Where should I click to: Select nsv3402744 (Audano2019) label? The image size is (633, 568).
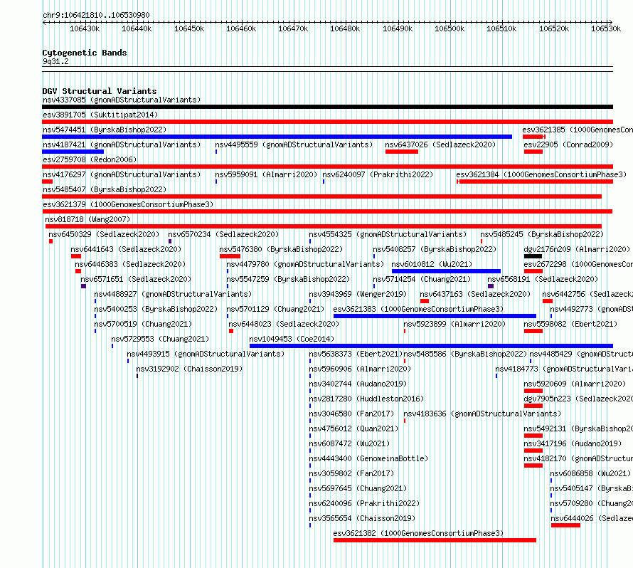click(x=358, y=384)
